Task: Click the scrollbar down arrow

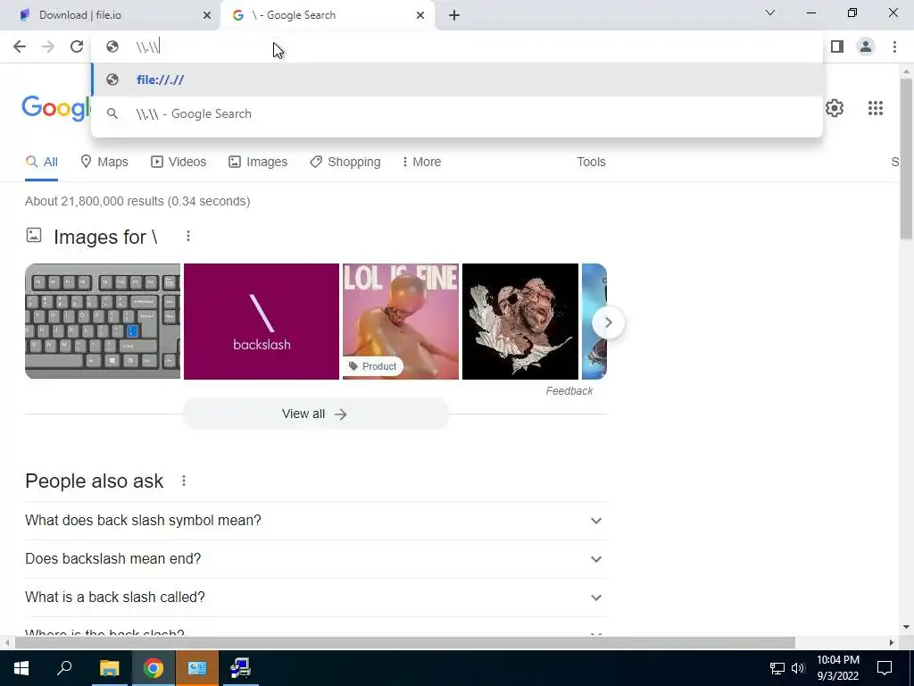Action: tap(906, 627)
